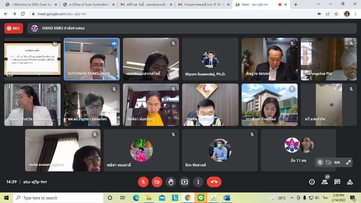The width and height of the screenshot is (361, 203).
Task: Toggle microphone mute in the call bar
Action: point(143,182)
